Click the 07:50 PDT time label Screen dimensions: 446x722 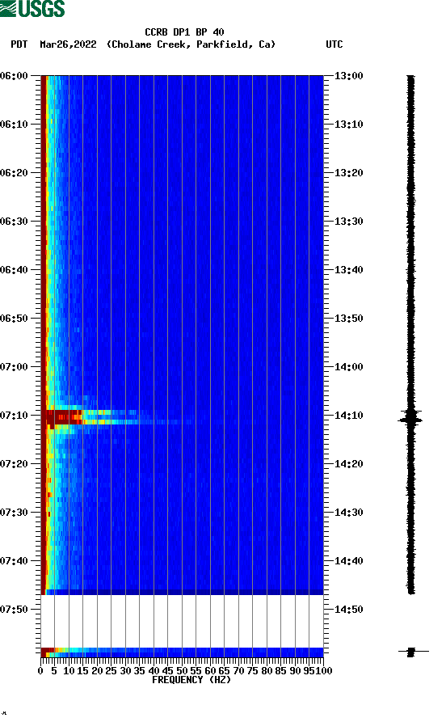tap(15, 609)
